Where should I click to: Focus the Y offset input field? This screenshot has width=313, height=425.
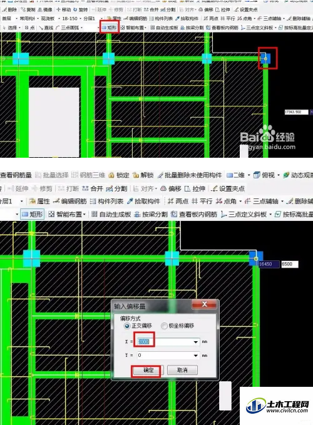tap(168, 356)
